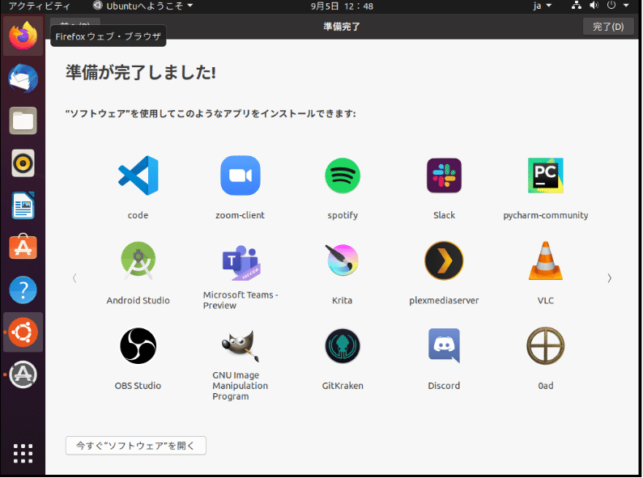
Task: Launch Firefox from the dock
Action: tap(23, 36)
